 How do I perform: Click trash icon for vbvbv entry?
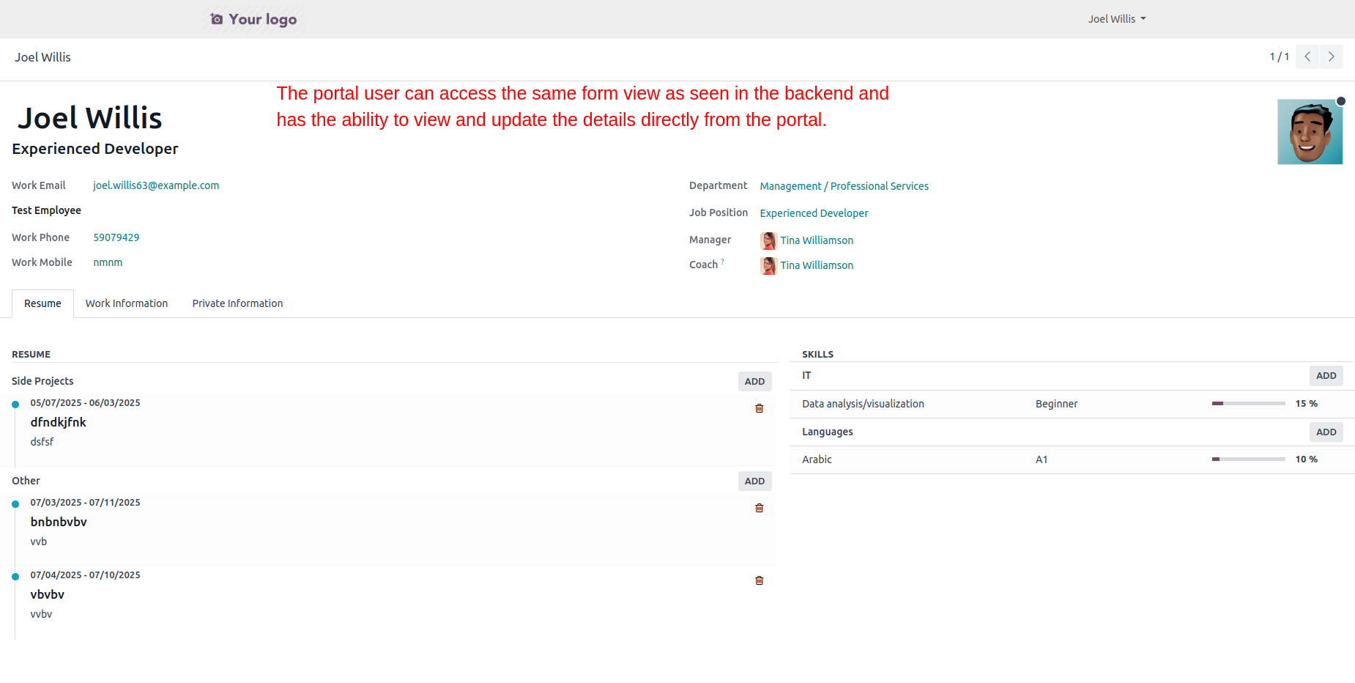point(759,580)
